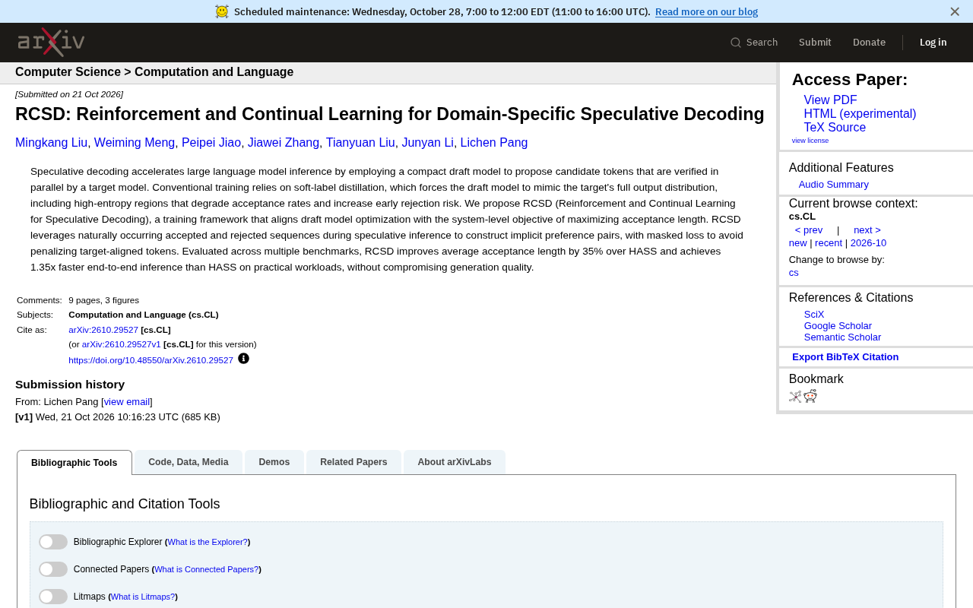Open What is the Explorer? link

point(208,542)
